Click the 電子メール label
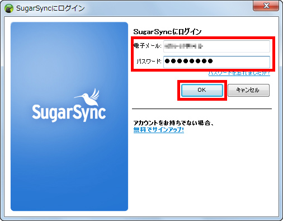Viewport: 283px width, 221px height. [x=148, y=46]
